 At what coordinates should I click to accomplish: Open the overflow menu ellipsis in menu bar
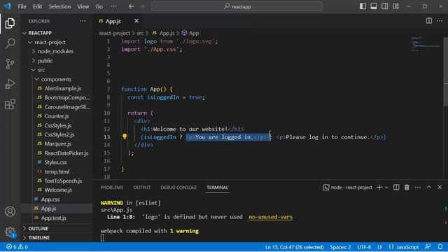click(113, 6)
